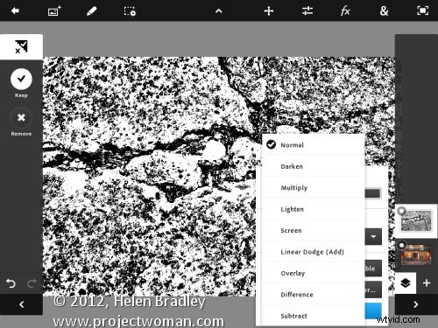The height and width of the screenshot is (328, 438).
Task: Select Multiply blend mode
Action: click(314, 187)
